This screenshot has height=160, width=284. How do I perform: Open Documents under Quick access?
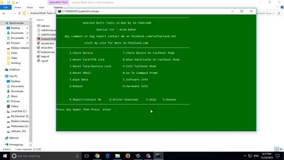[x=17, y=38]
